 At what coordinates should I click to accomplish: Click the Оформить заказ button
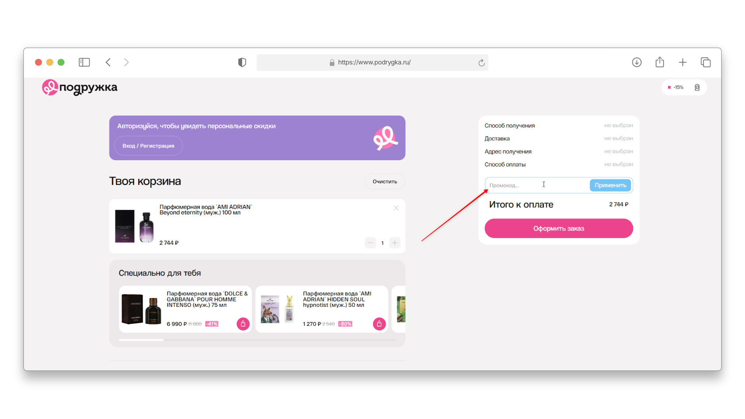(559, 229)
